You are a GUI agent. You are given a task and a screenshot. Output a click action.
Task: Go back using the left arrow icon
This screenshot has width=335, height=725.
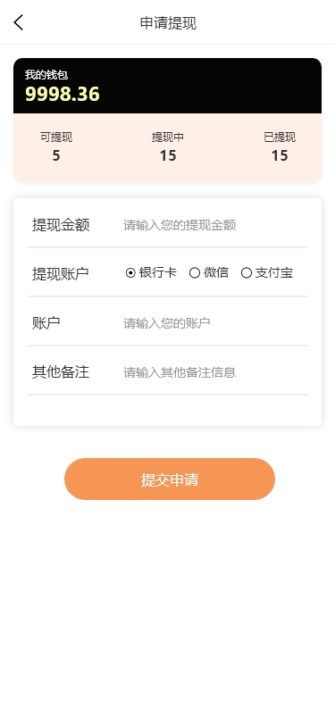click(19, 22)
